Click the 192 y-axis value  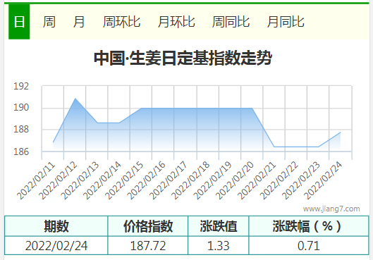[x=21, y=86]
